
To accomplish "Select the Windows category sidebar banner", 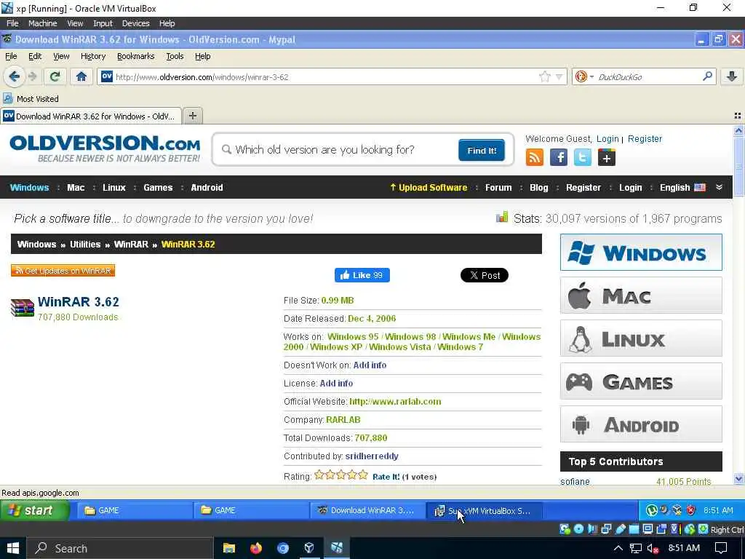I will coord(641,253).
